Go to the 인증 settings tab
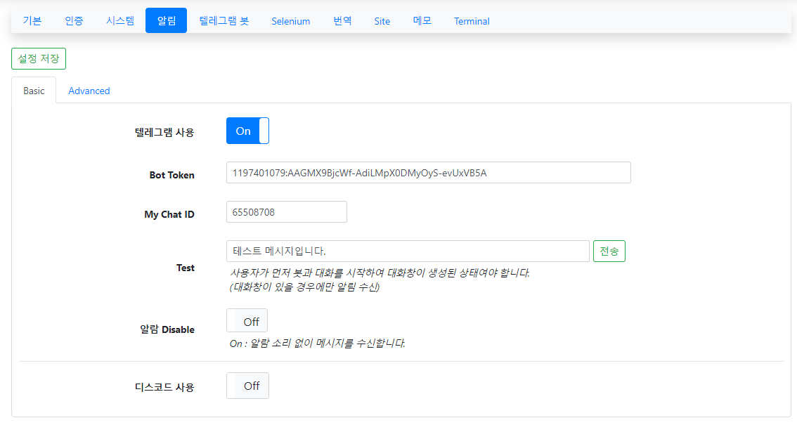 tap(74, 21)
